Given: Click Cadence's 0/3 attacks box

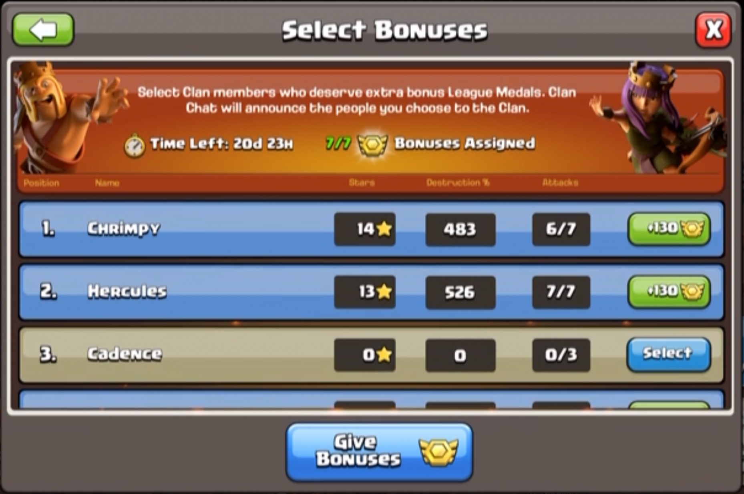Looking at the screenshot, I should click(561, 355).
